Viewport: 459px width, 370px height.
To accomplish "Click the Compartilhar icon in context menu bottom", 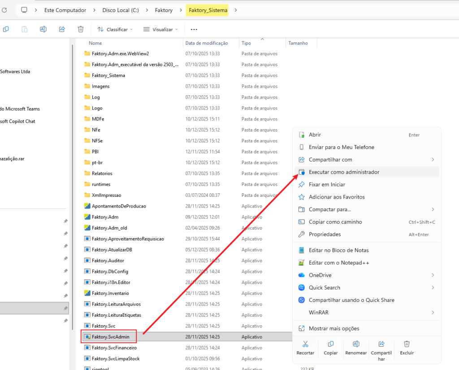I will 381,344.
